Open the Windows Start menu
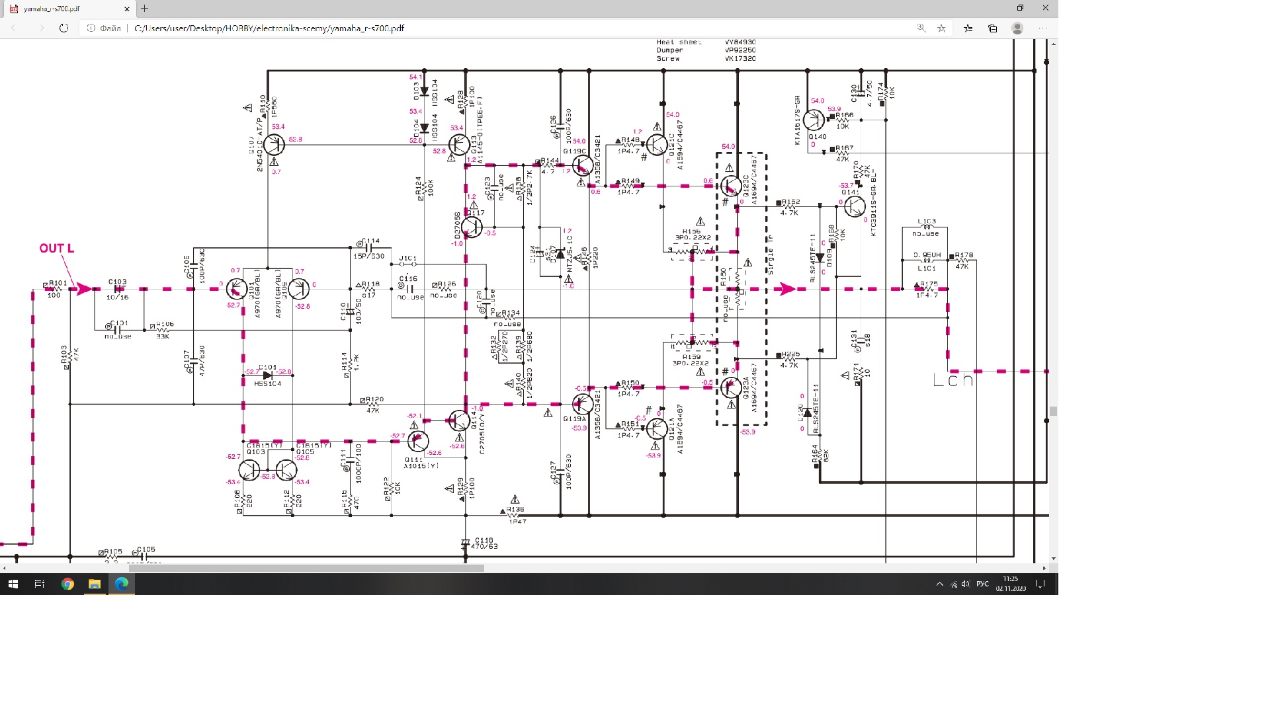 tap(13, 584)
